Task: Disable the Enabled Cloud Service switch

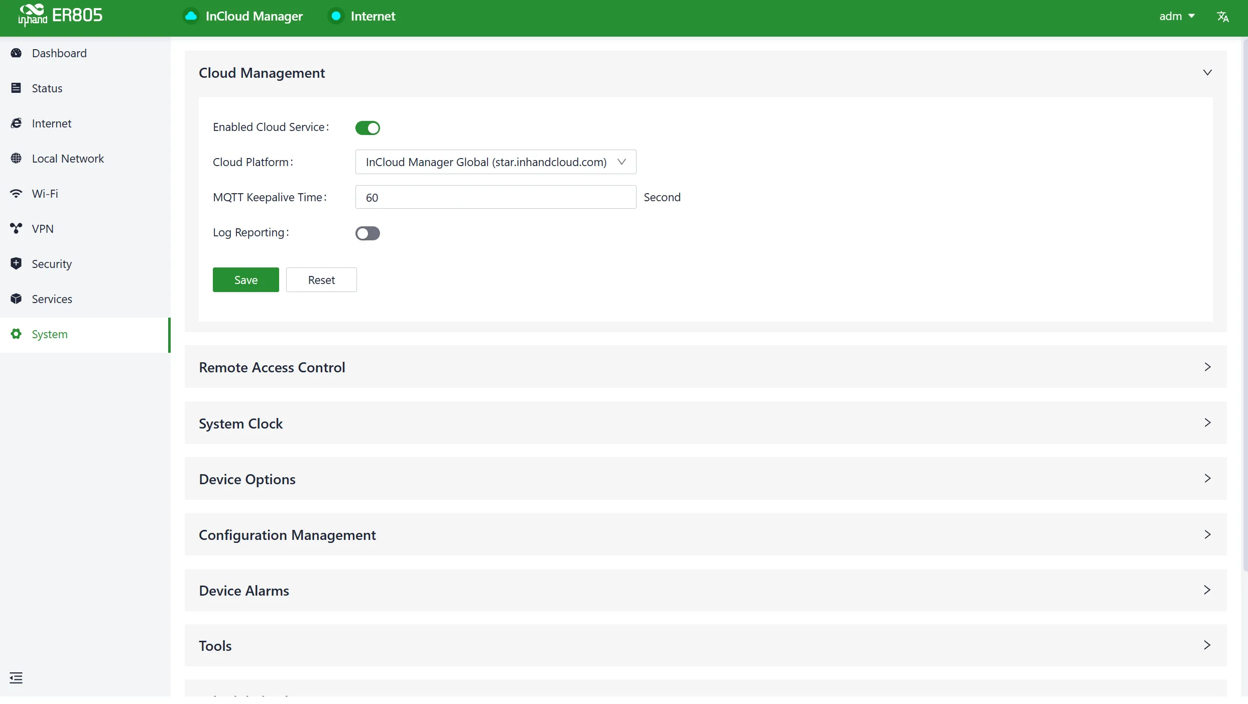Action: pos(367,128)
